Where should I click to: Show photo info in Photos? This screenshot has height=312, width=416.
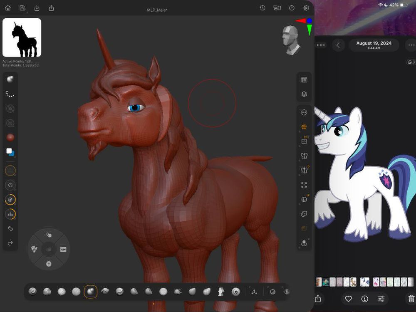(364, 299)
